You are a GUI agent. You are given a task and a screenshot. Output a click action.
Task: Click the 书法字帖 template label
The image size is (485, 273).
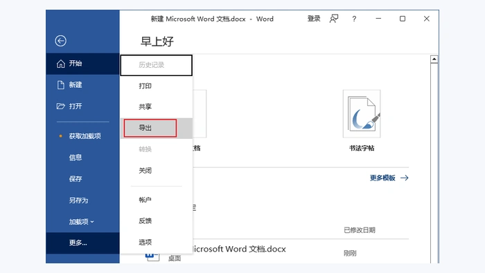(362, 149)
